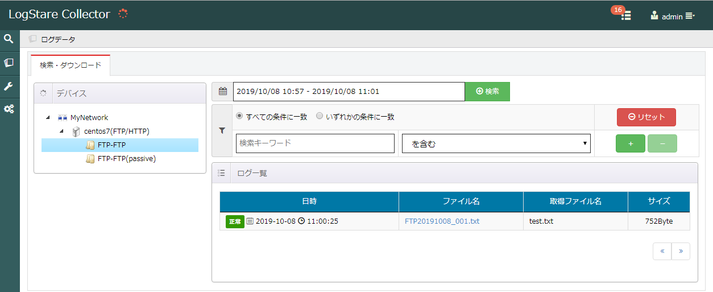713x292 pixels.
Task: Click the 11:00:25 time text
Action: point(322,221)
